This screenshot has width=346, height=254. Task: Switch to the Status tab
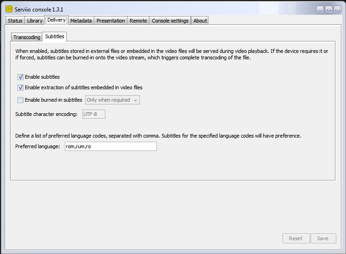15,21
